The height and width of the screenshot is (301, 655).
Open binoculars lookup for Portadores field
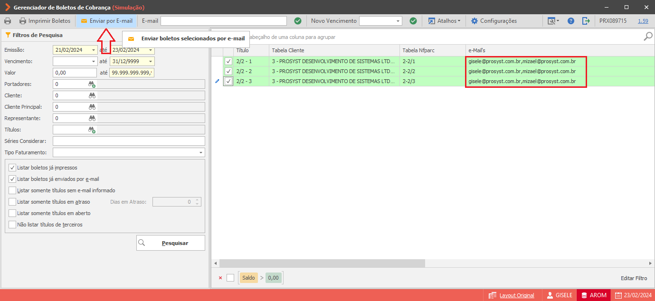point(92,84)
